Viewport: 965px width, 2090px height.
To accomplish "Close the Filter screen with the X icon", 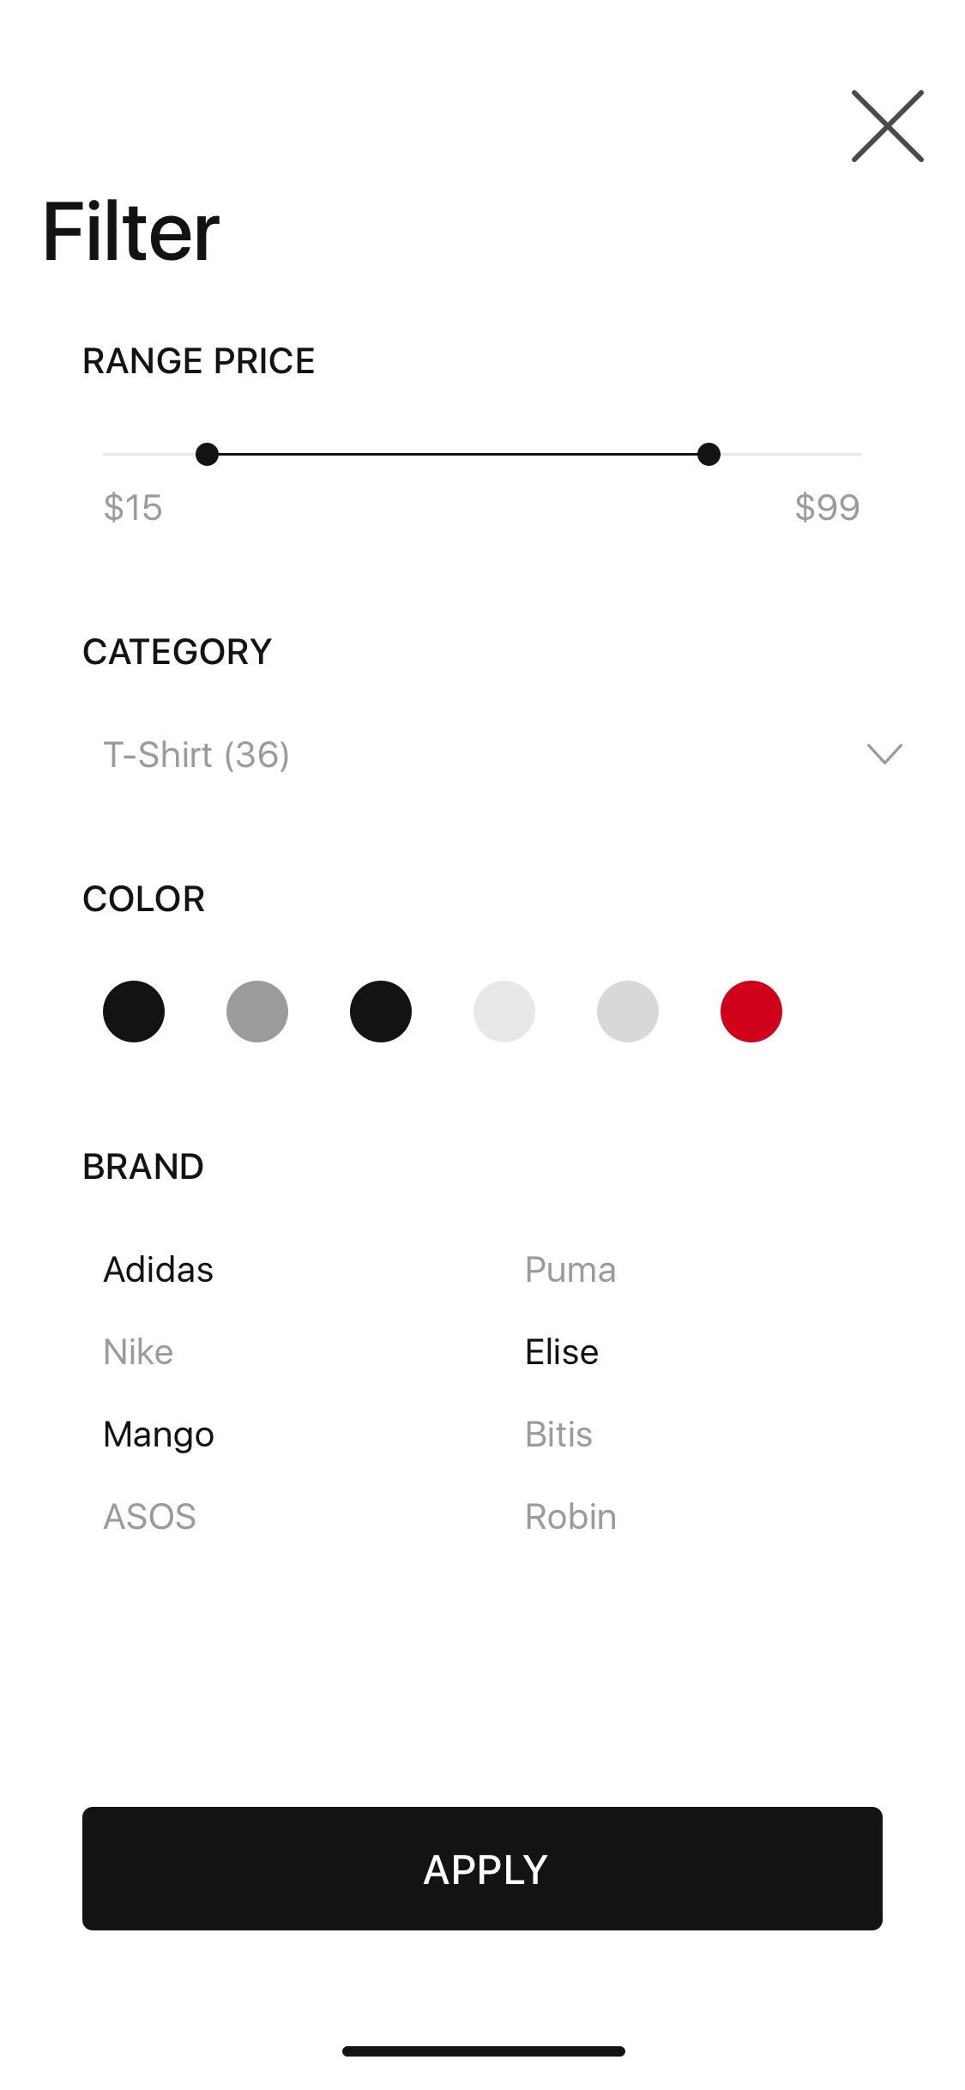I will click(887, 126).
